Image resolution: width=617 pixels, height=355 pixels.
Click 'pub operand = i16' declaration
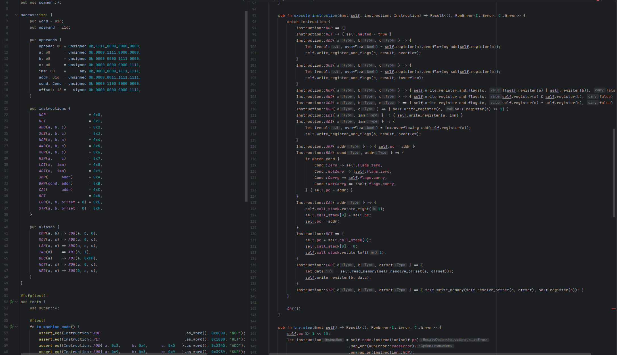[x=50, y=28]
